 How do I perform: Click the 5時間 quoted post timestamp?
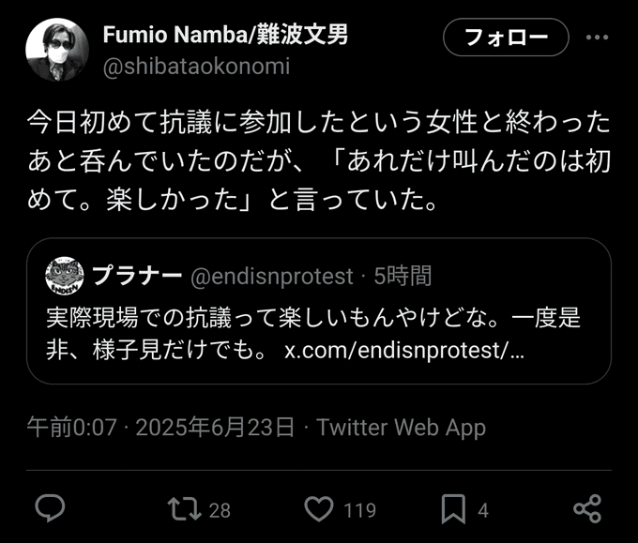(403, 276)
